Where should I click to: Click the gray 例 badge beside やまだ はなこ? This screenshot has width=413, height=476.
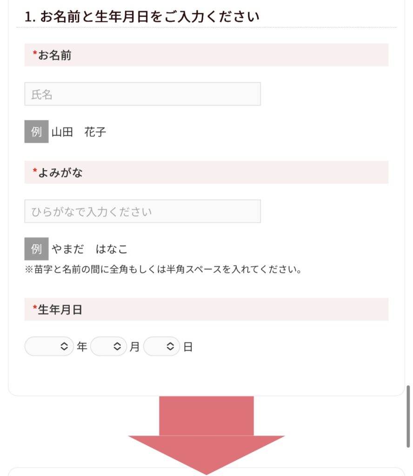tap(36, 249)
